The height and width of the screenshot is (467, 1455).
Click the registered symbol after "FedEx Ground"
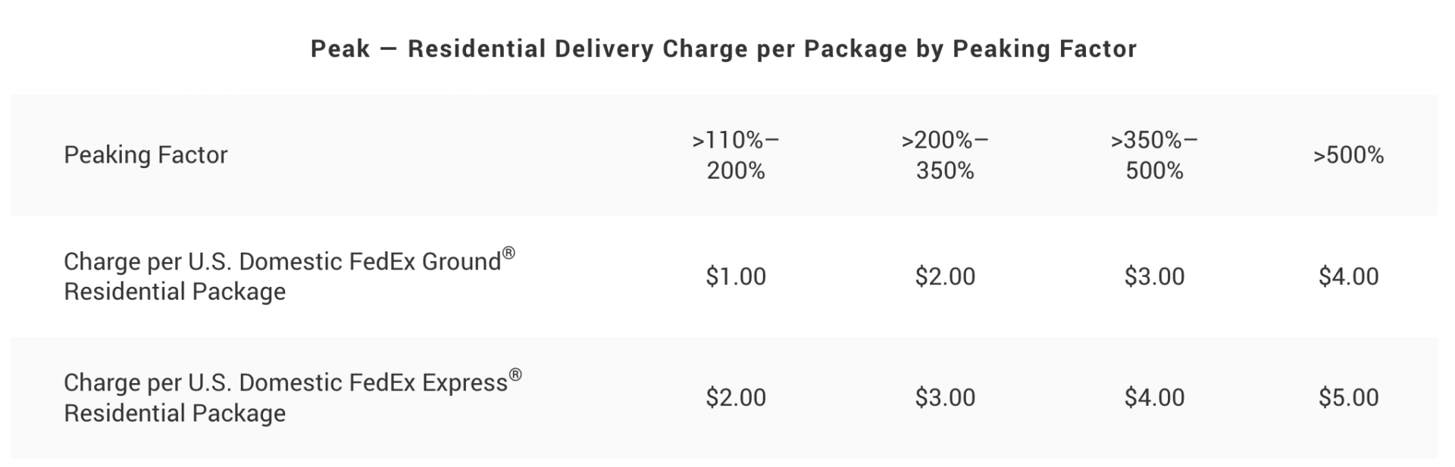point(508,253)
